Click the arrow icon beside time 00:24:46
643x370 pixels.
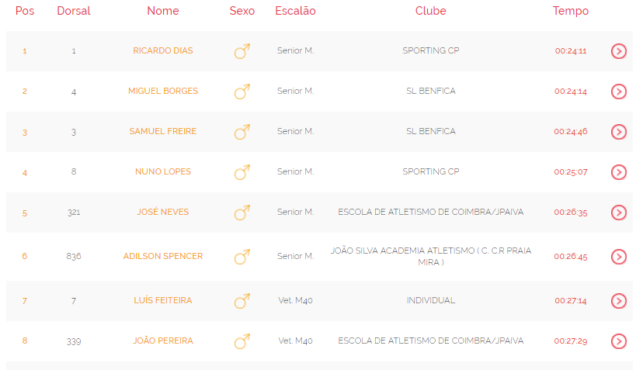pos(619,132)
